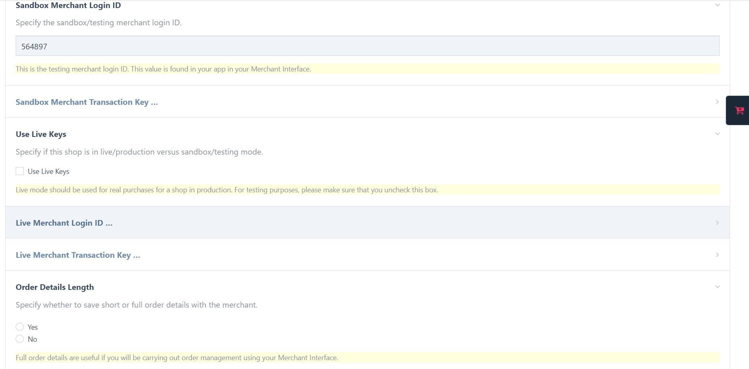Viewport: 749px width, 369px height.
Task: Collapse the Order Details Length chevron
Action: (x=717, y=287)
